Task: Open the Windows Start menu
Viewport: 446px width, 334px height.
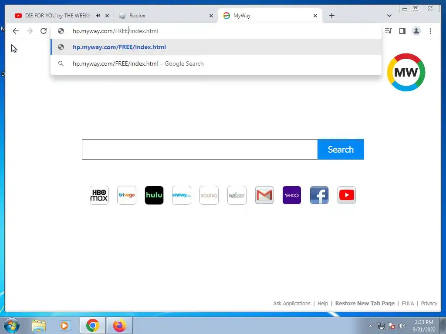Action: coord(11,325)
